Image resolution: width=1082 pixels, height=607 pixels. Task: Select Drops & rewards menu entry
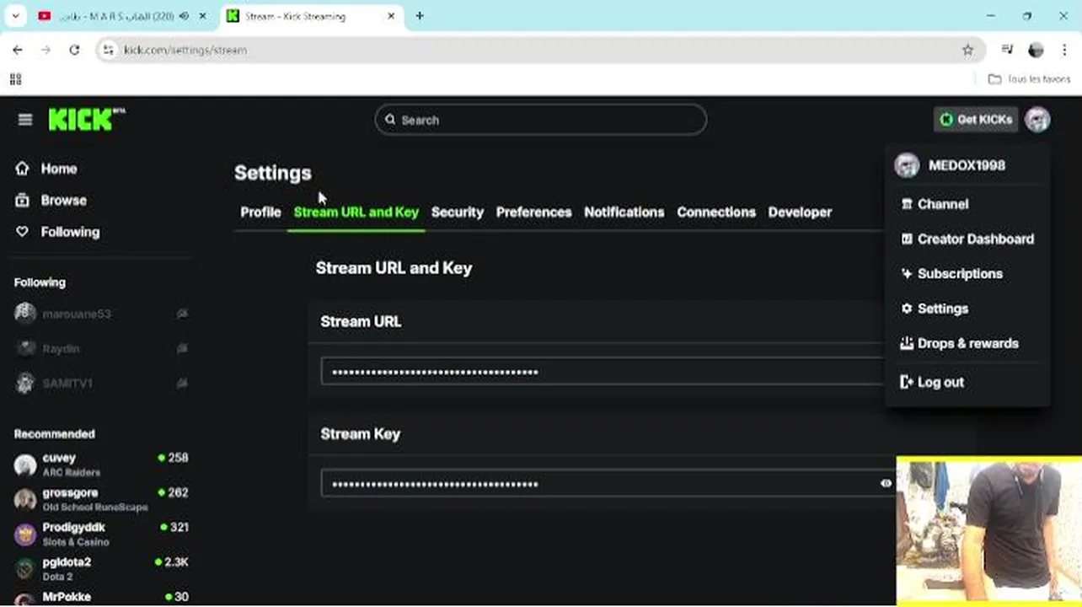[967, 343]
